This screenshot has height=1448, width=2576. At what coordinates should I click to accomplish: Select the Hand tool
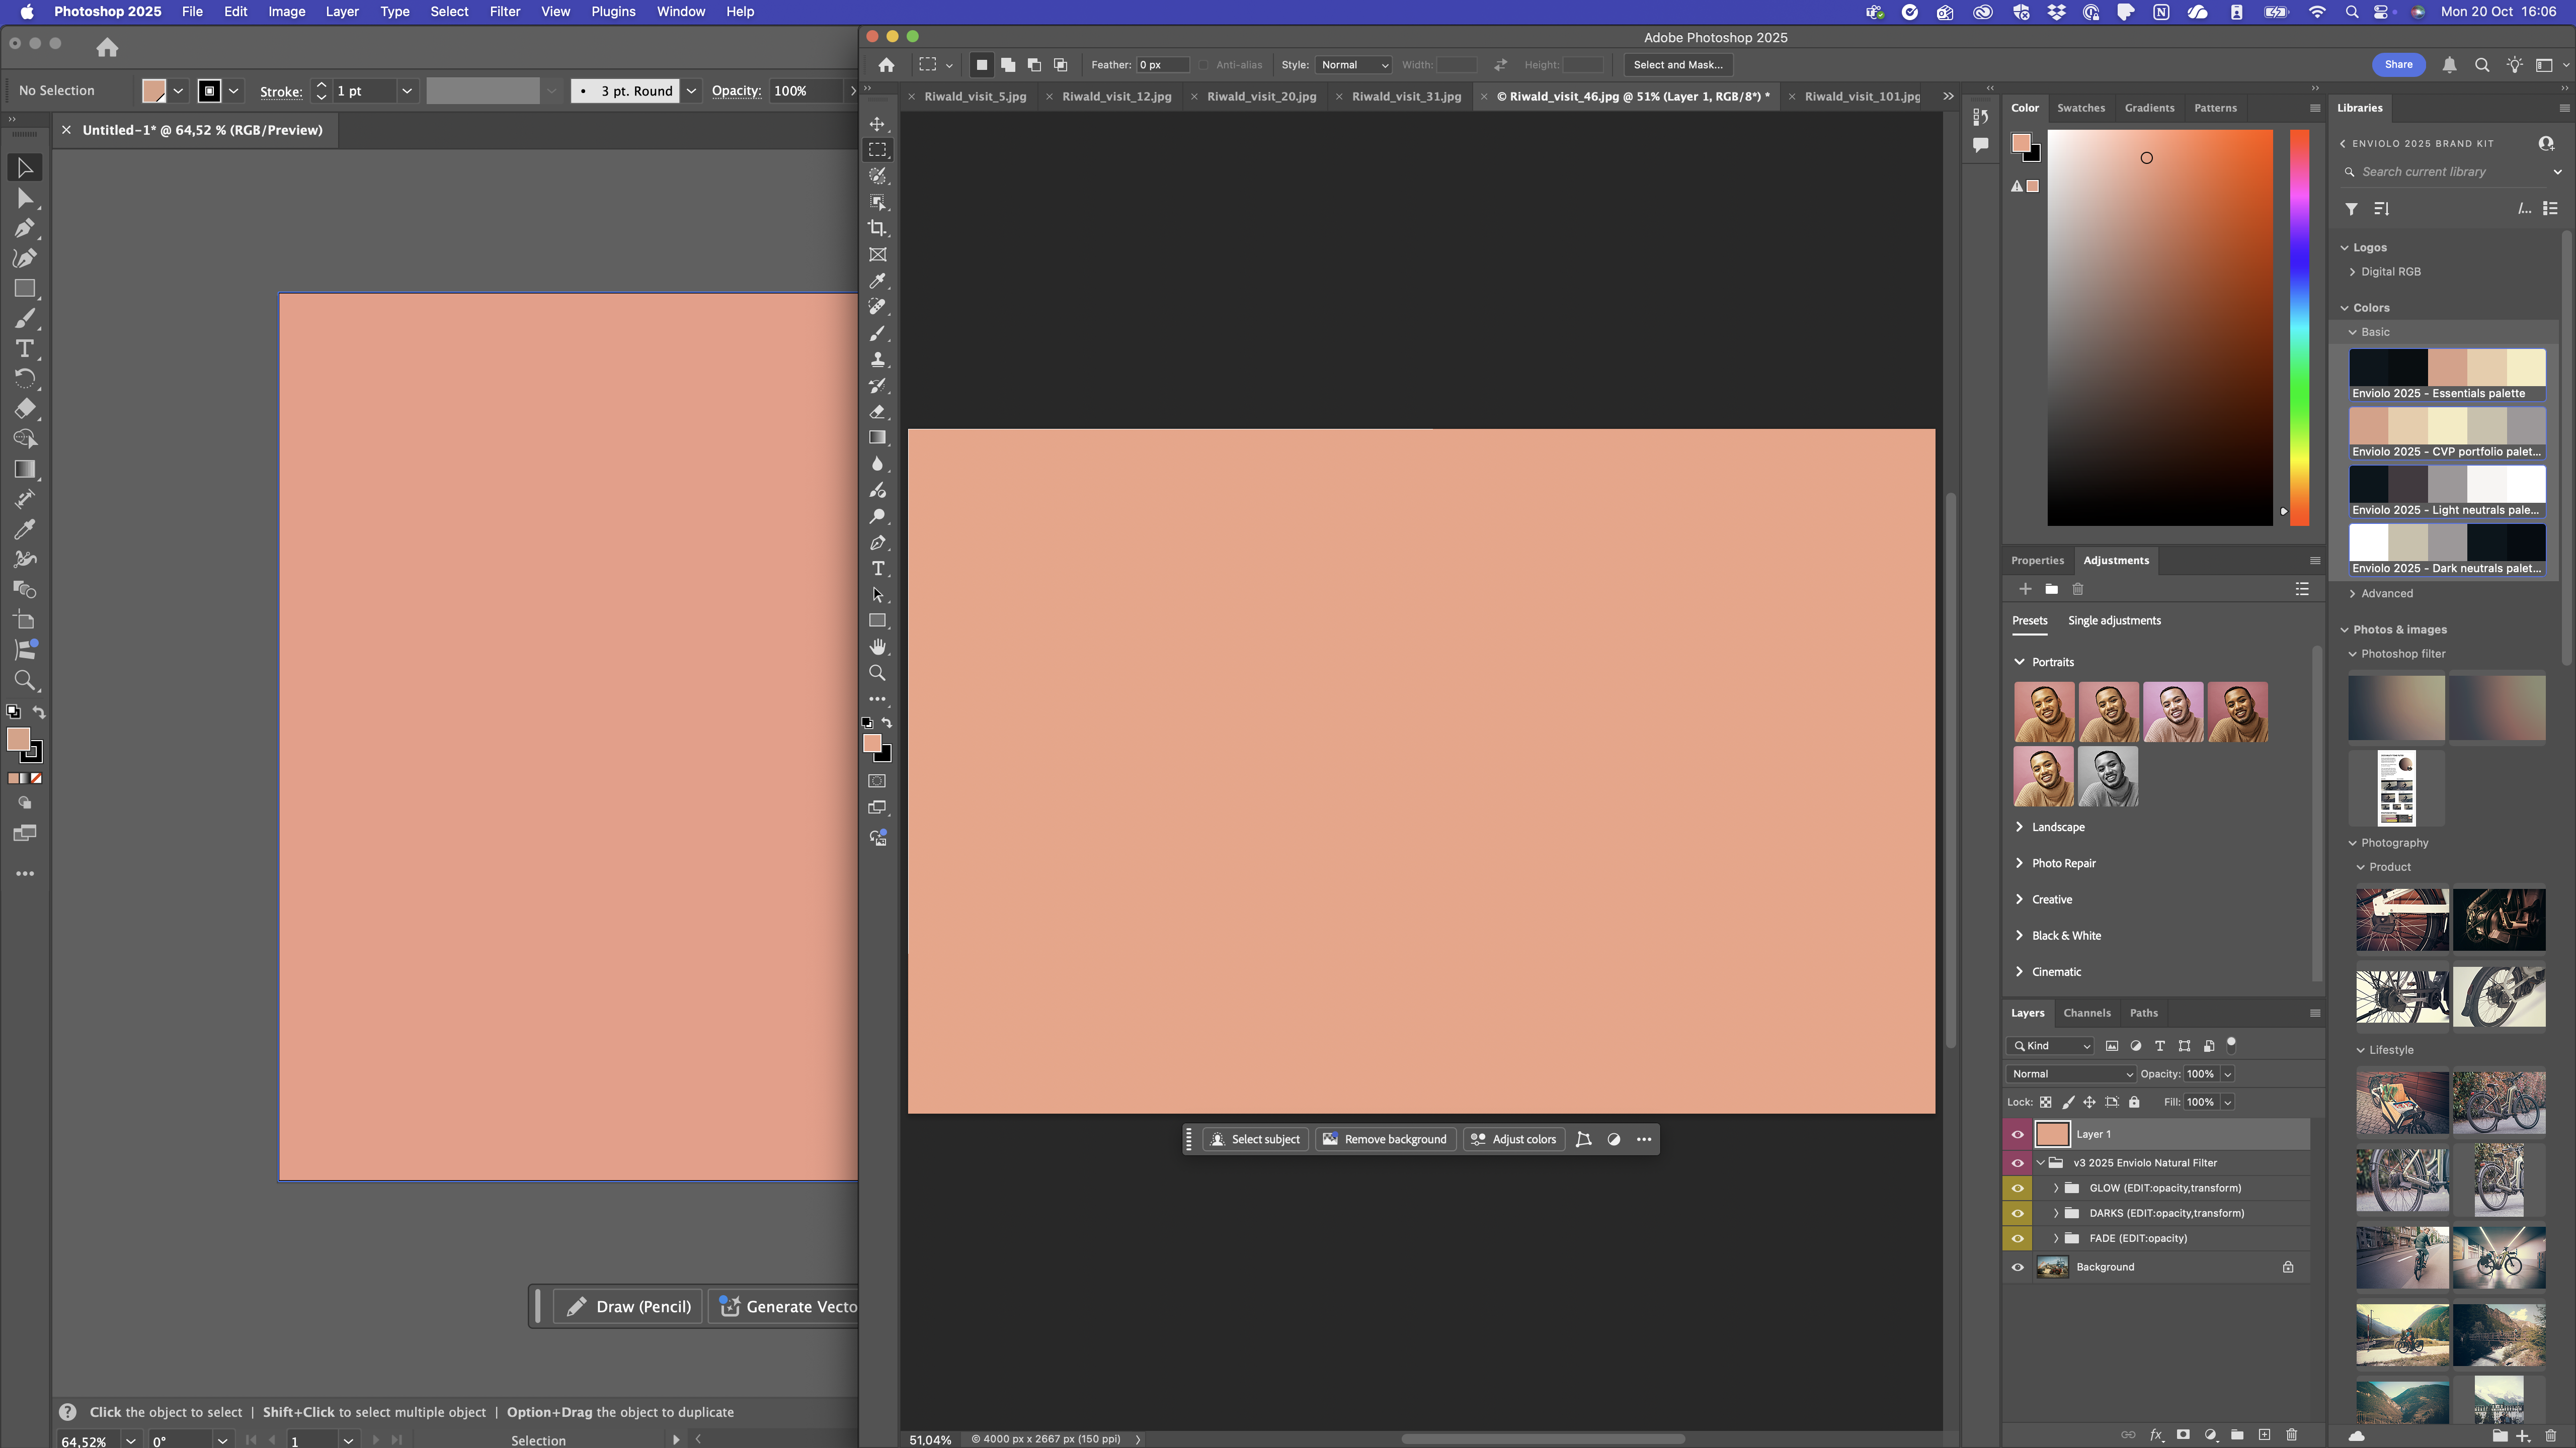pos(877,647)
